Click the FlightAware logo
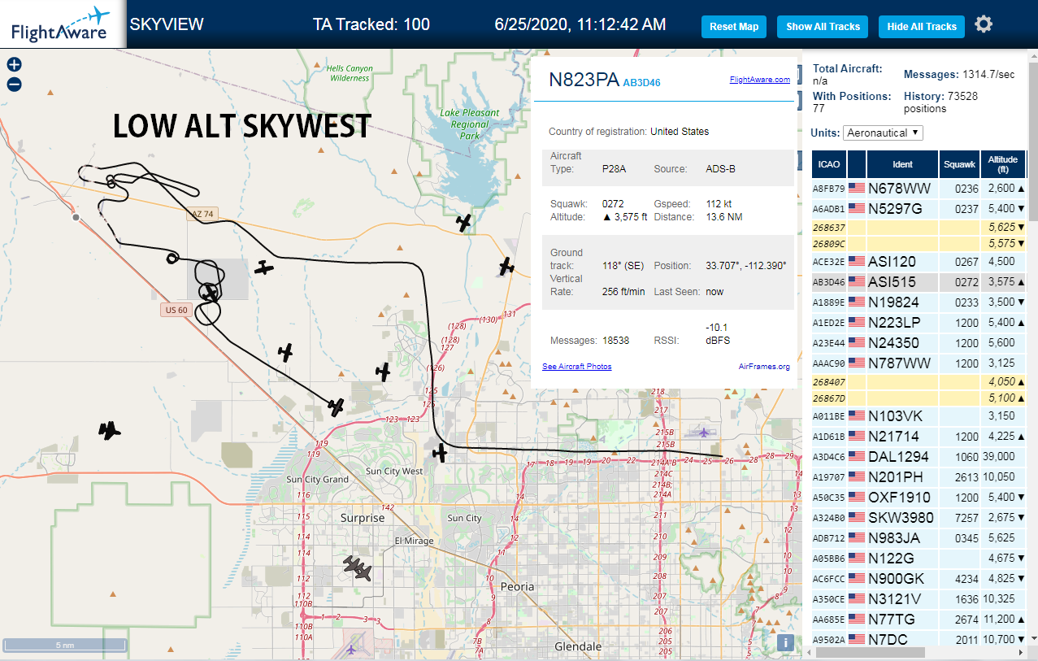The height and width of the screenshot is (661, 1038). pyautogui.click(x=62, y=24)
